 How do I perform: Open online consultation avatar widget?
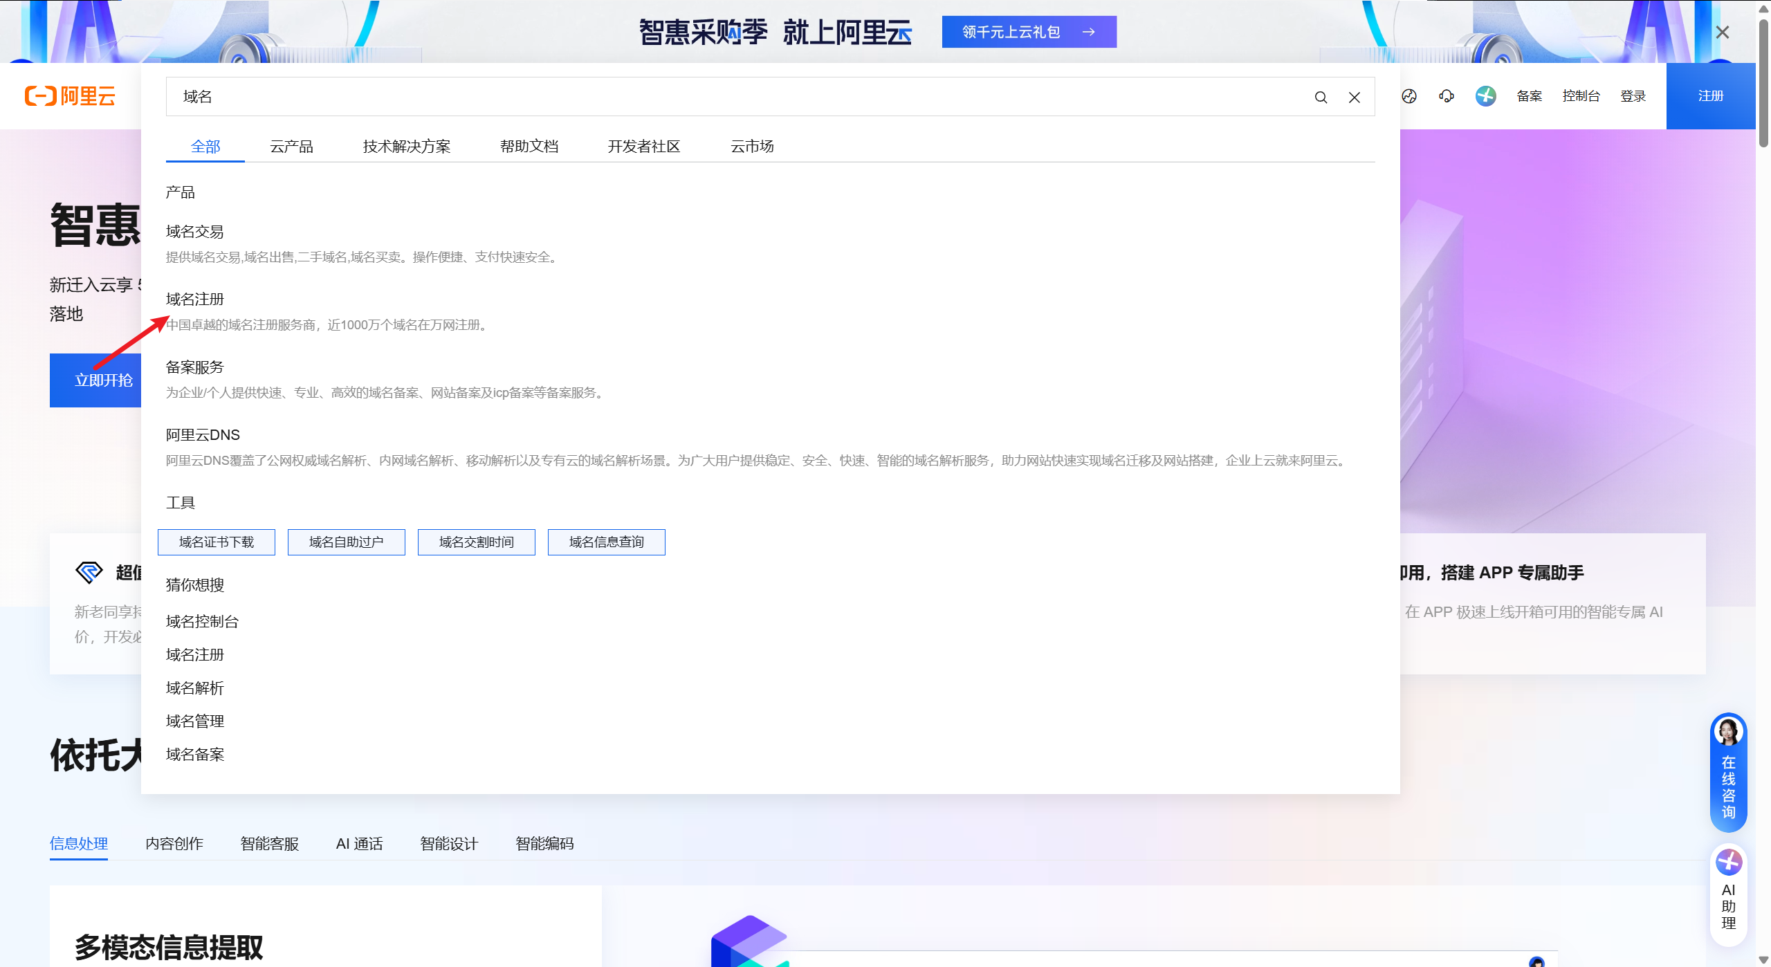point(1728,773)
